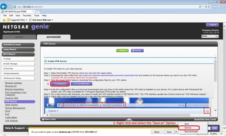Toggle the Enable VPN Service checkbox
Viewport: 226px width, 136px height.
pyautogui.click(x=46, y=61)
